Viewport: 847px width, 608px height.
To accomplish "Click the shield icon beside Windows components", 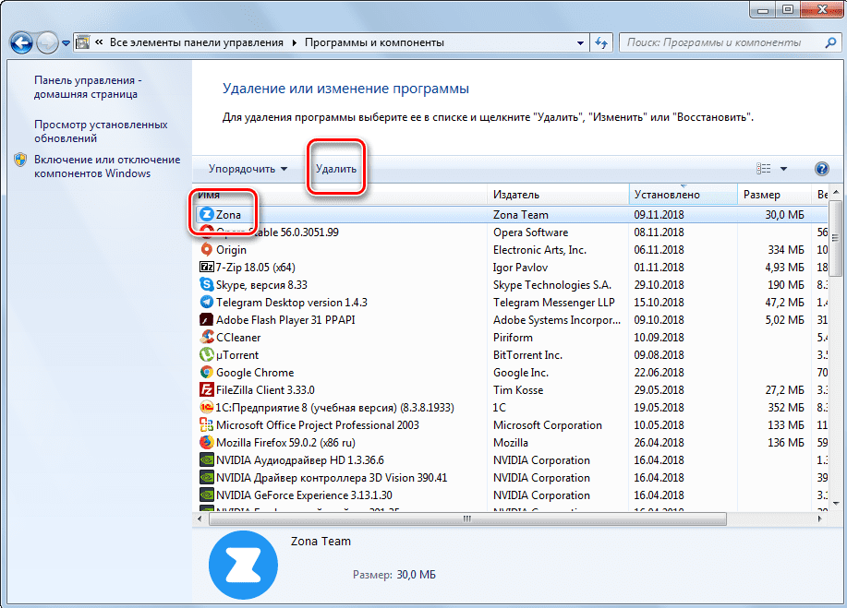I will tap(20, 160).
